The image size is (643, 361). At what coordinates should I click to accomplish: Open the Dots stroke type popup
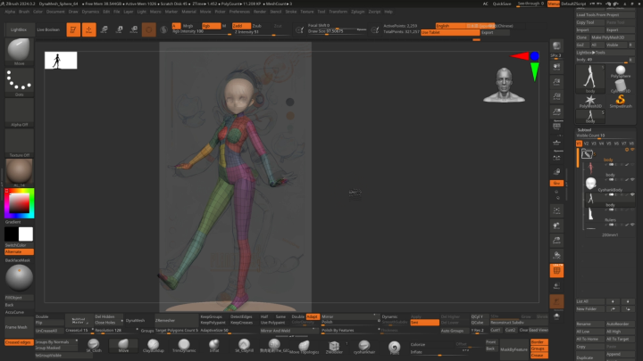(x=19, y=81)
